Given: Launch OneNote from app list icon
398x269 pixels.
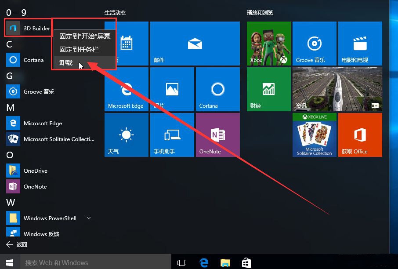Looking at the screenshot, I should click(13, 186).
